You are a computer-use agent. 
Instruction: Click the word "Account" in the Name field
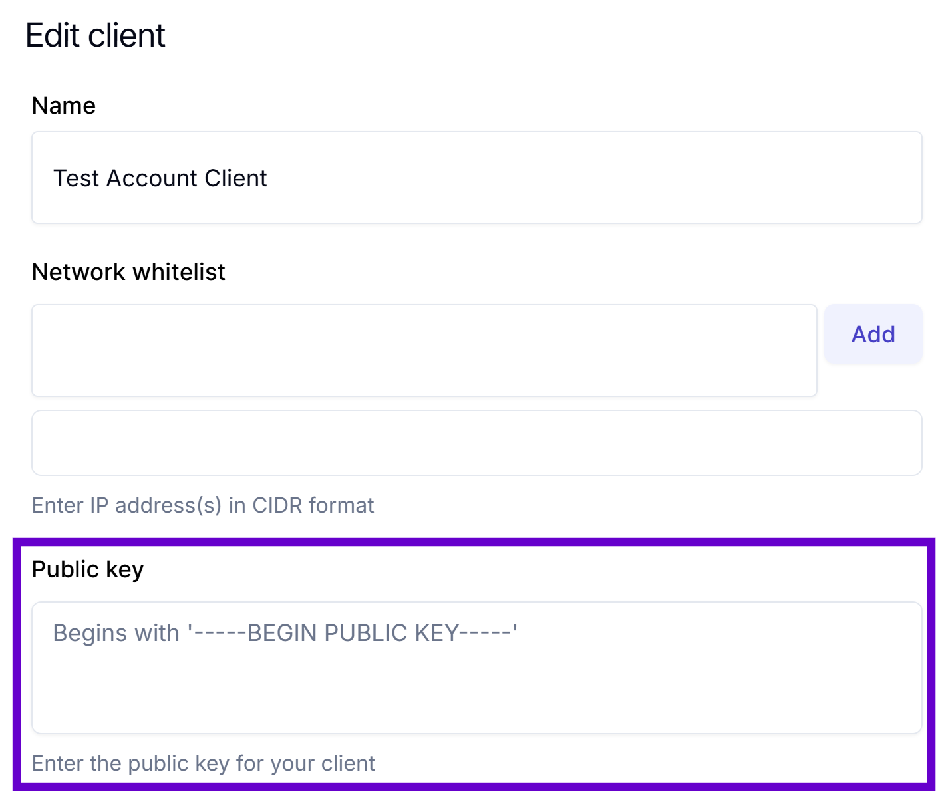(152, 178)
